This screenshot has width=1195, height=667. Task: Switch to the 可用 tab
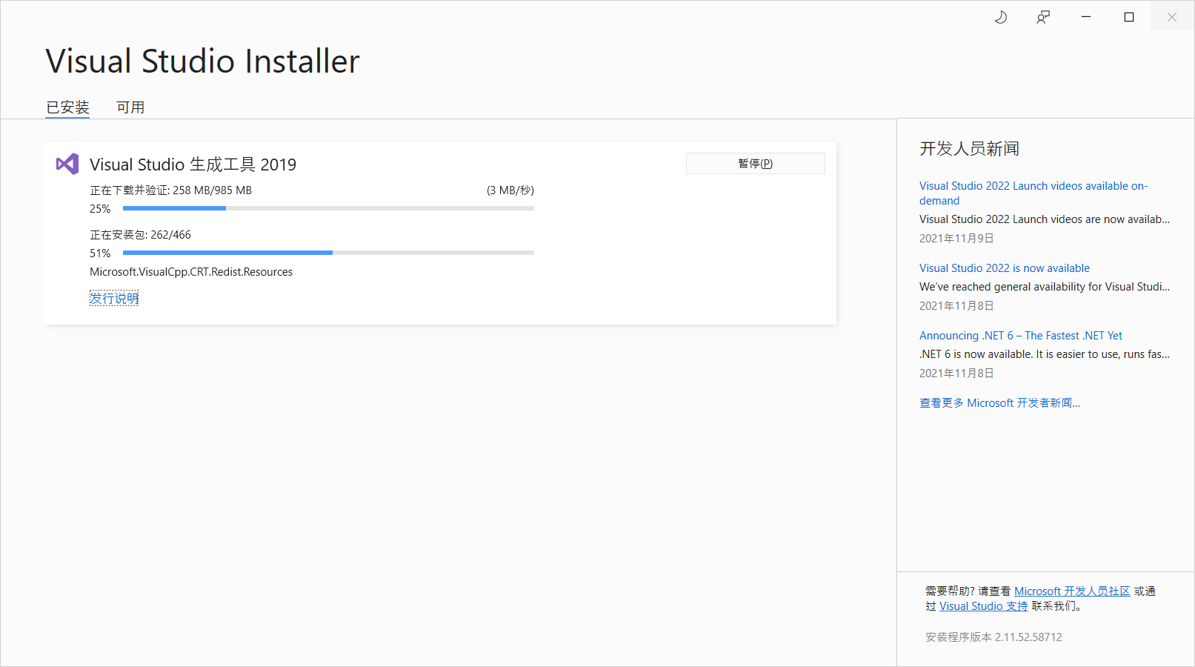click(x=130, y=107)
